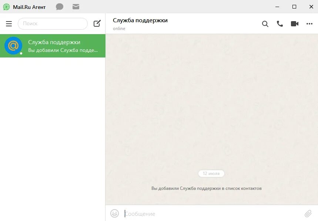Click the Поиск search field
This screenshot has width=318, height=221.
tap(53, 24)
